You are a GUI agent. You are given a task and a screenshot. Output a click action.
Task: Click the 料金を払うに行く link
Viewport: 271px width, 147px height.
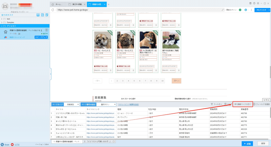(20, 12)
